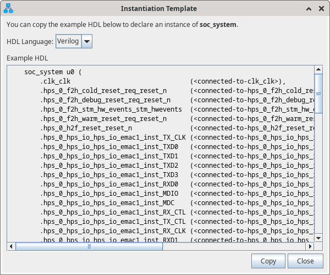Click '.hps_0_f2h_debug_reset_req_reset_n' text
This screenshot has width=330, height=275.
pos(105,100)
